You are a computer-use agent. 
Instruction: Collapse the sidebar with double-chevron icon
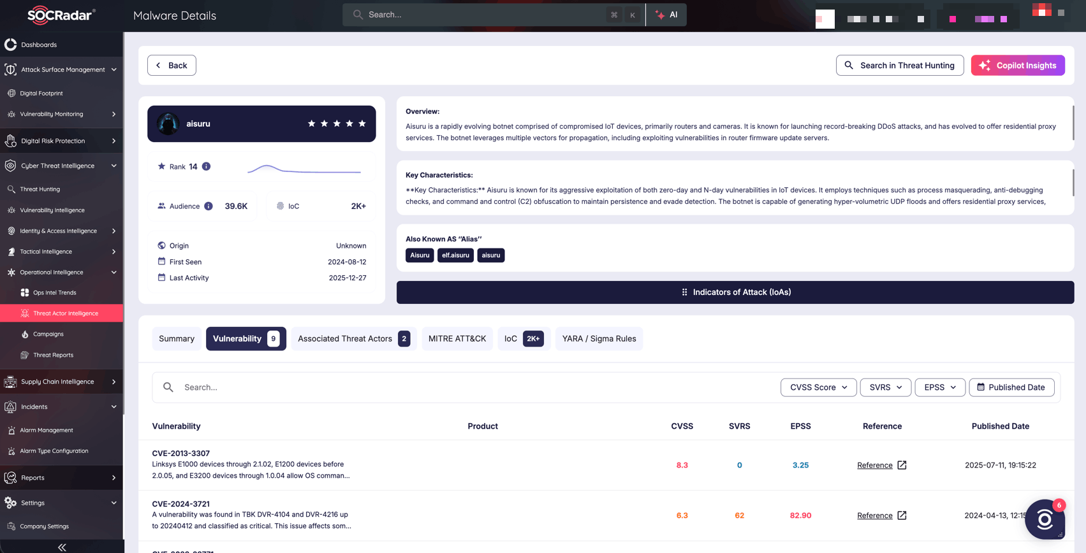[x=62, y=547]
